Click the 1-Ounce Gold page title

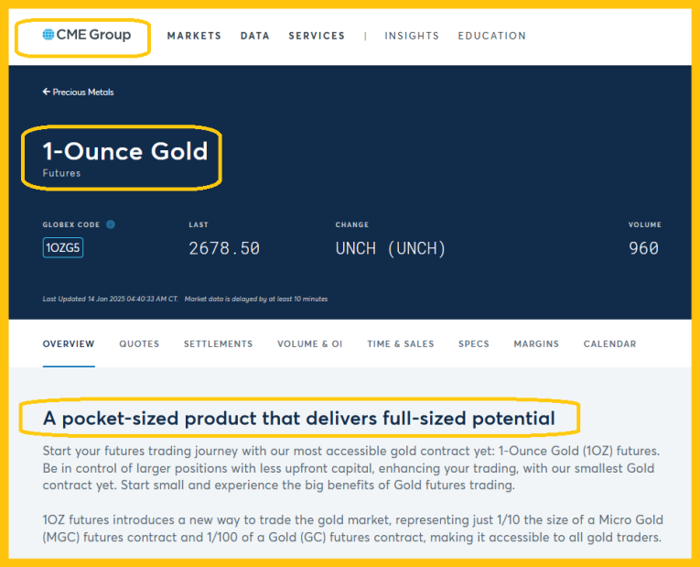125,151
